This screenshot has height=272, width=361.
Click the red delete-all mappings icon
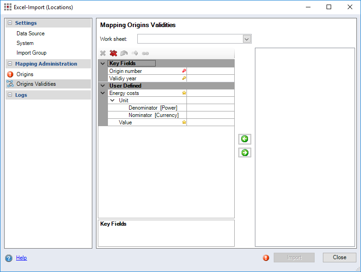coord(113,53)
